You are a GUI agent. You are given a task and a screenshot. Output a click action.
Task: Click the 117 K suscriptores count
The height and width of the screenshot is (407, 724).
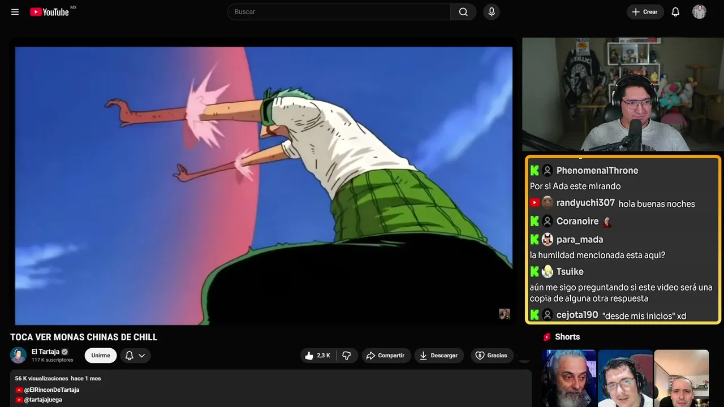(x=53, y=360)
